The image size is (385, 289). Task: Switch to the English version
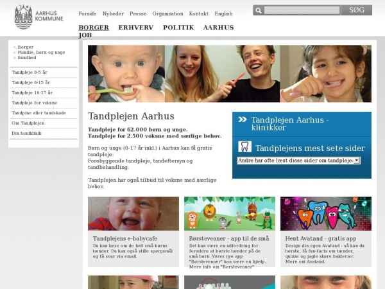click(x=223, y=13)
